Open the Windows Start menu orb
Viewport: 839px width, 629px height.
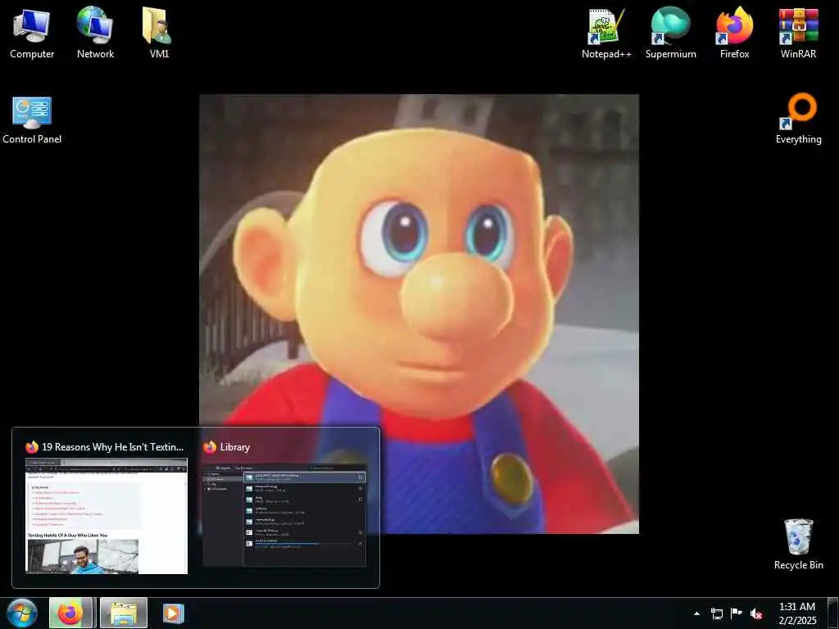[x=21, y=613]
